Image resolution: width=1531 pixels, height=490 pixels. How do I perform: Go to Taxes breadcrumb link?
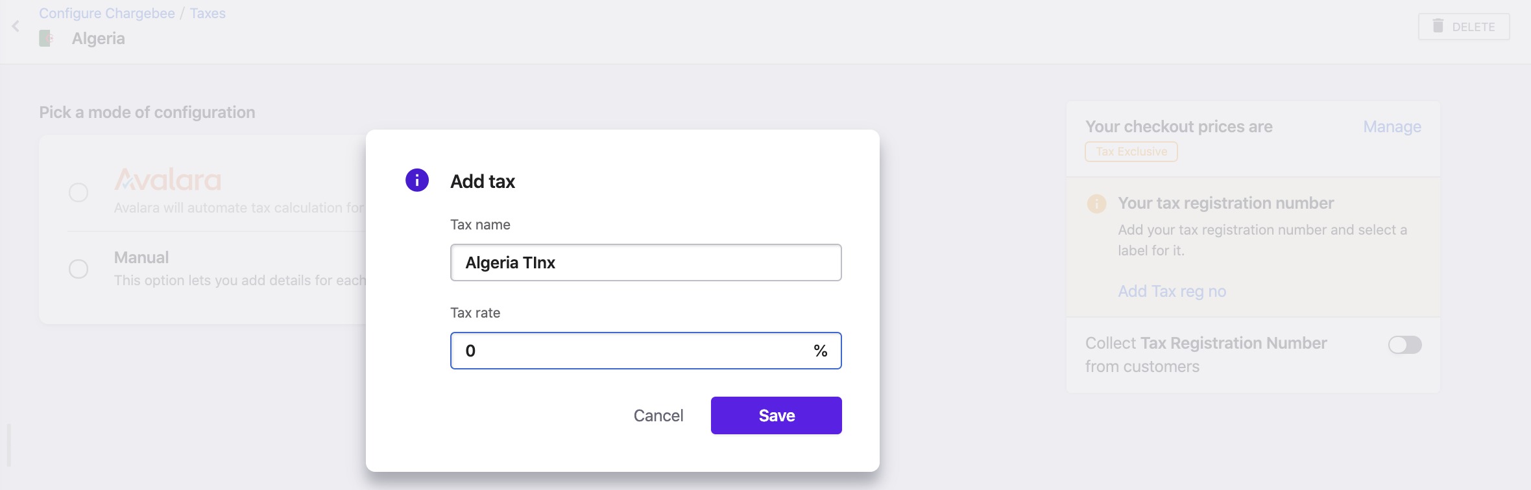(208, 14)
